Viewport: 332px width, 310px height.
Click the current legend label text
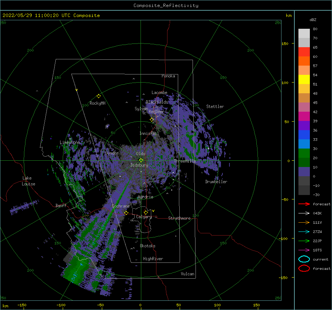tap(321, 259)
